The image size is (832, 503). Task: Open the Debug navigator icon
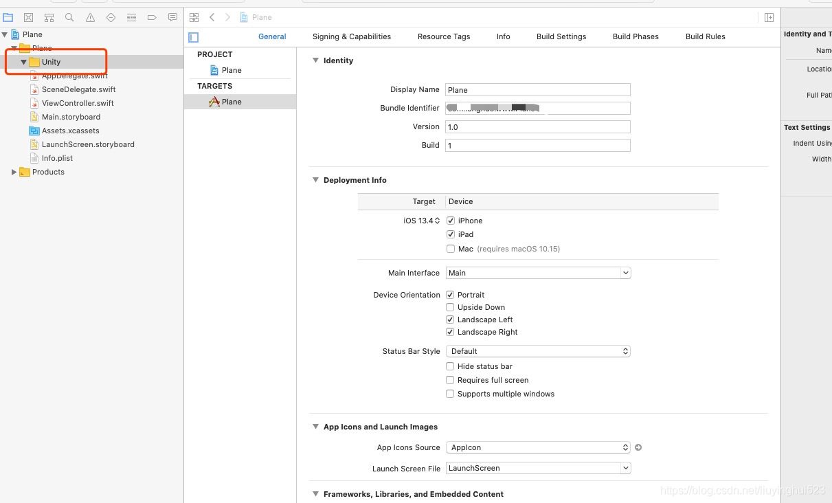click(132, 17)
